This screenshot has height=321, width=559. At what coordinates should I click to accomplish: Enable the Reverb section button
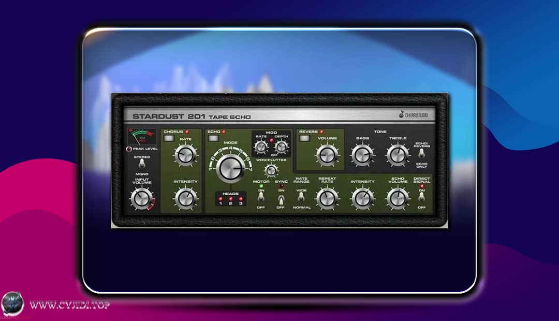tap(304, 139)
